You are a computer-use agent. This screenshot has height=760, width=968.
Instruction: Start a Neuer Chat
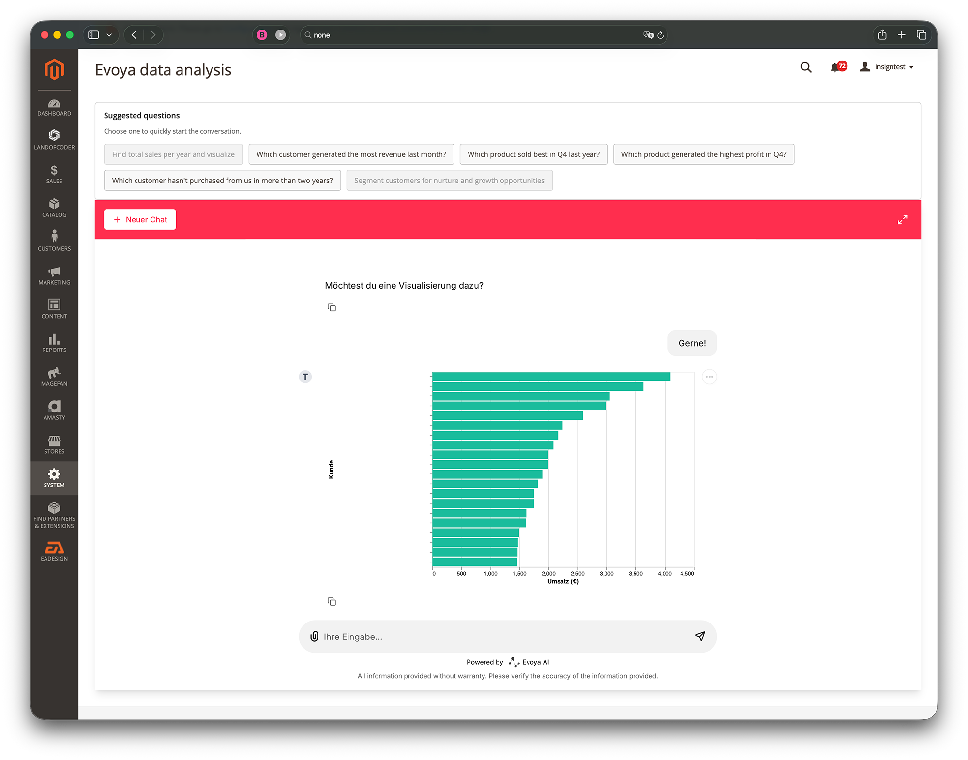(140, 219)
